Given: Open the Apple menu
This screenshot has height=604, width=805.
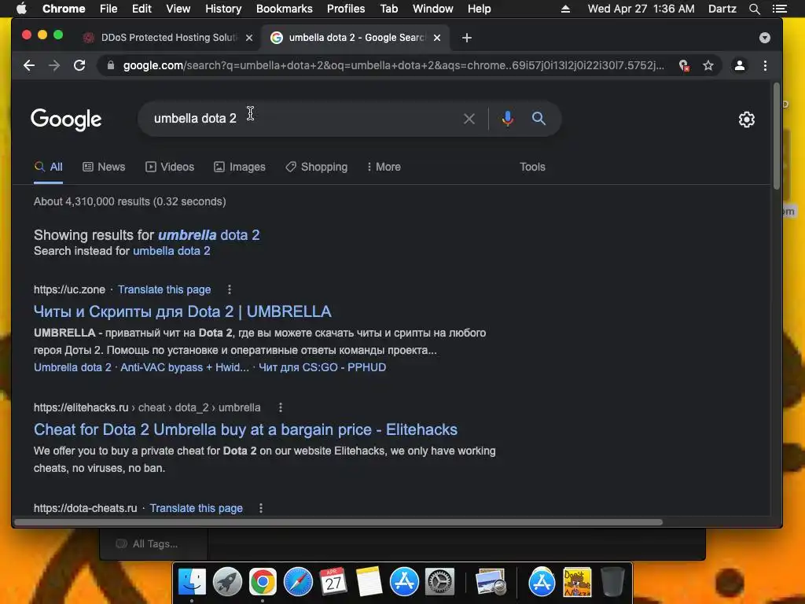Looking at the screenshot, I should click(21, 9).
